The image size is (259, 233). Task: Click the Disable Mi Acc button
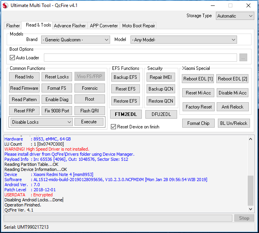point(233,93)
